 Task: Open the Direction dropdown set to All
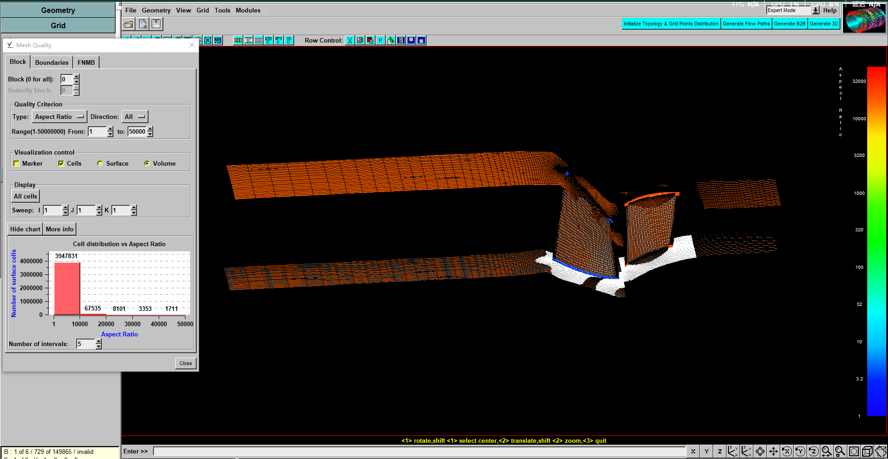point(135,117)
